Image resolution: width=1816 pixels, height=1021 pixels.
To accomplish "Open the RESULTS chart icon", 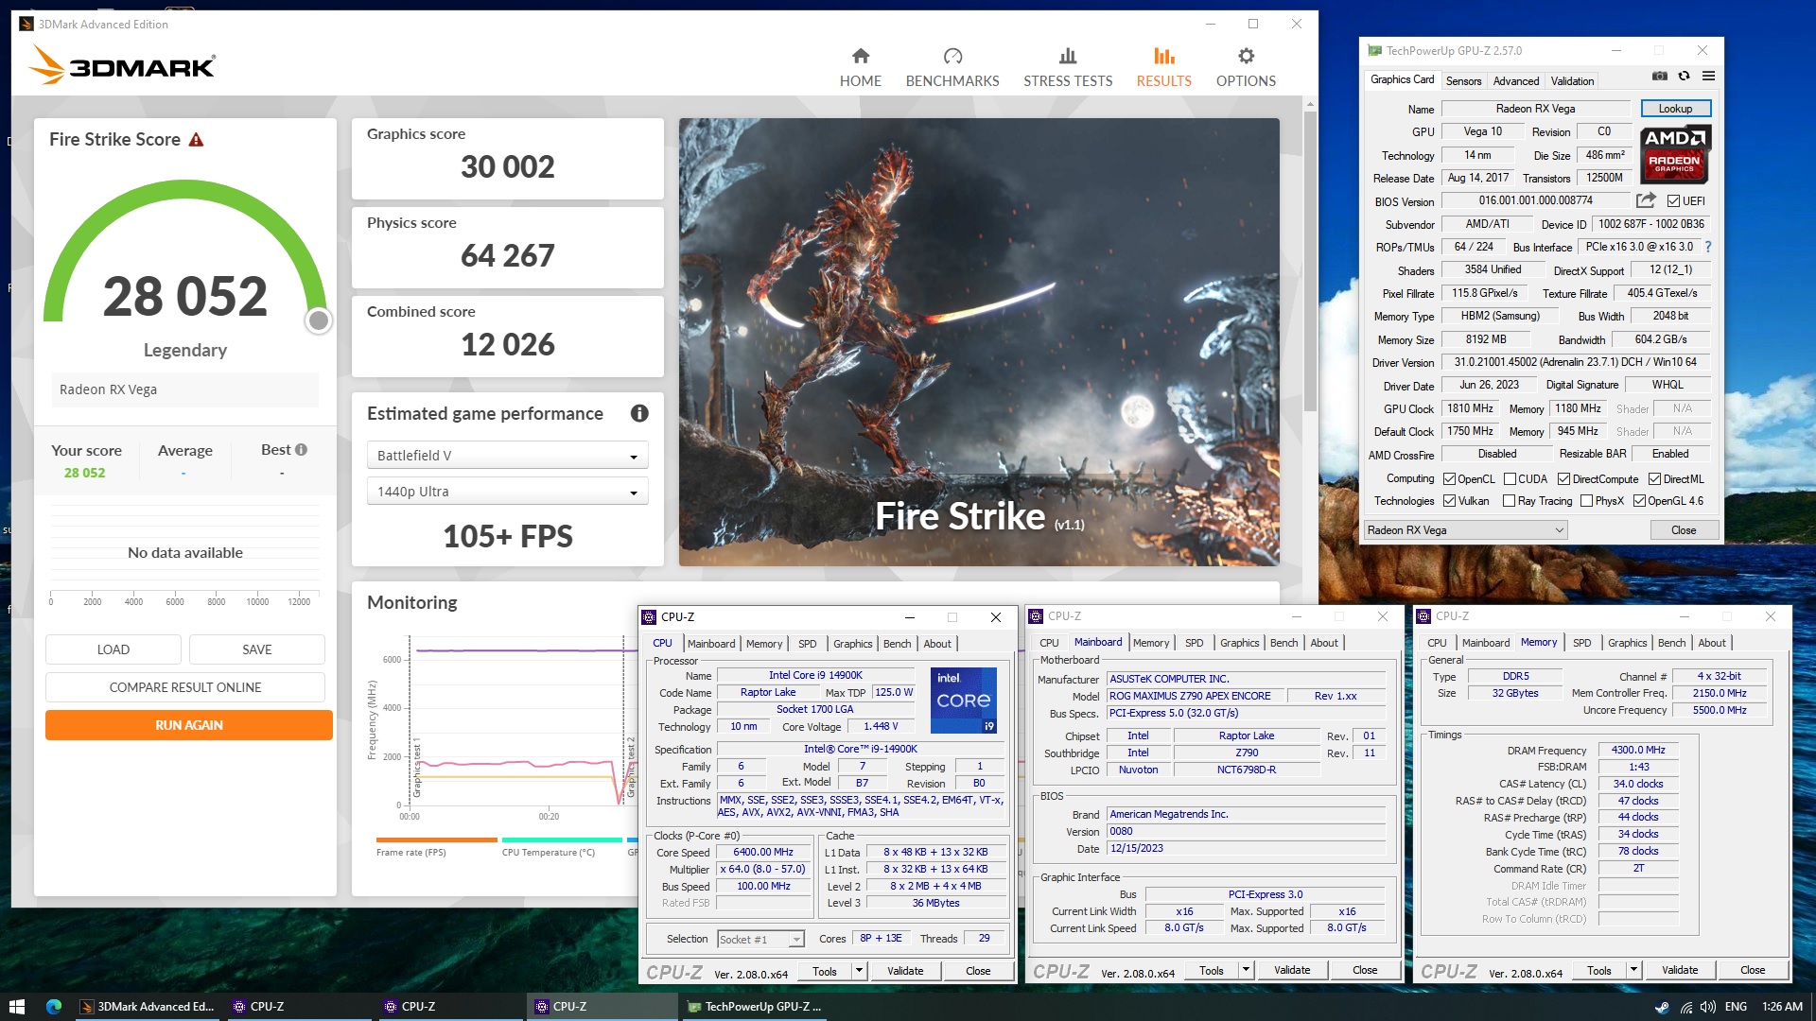I will coord(1163,56).
